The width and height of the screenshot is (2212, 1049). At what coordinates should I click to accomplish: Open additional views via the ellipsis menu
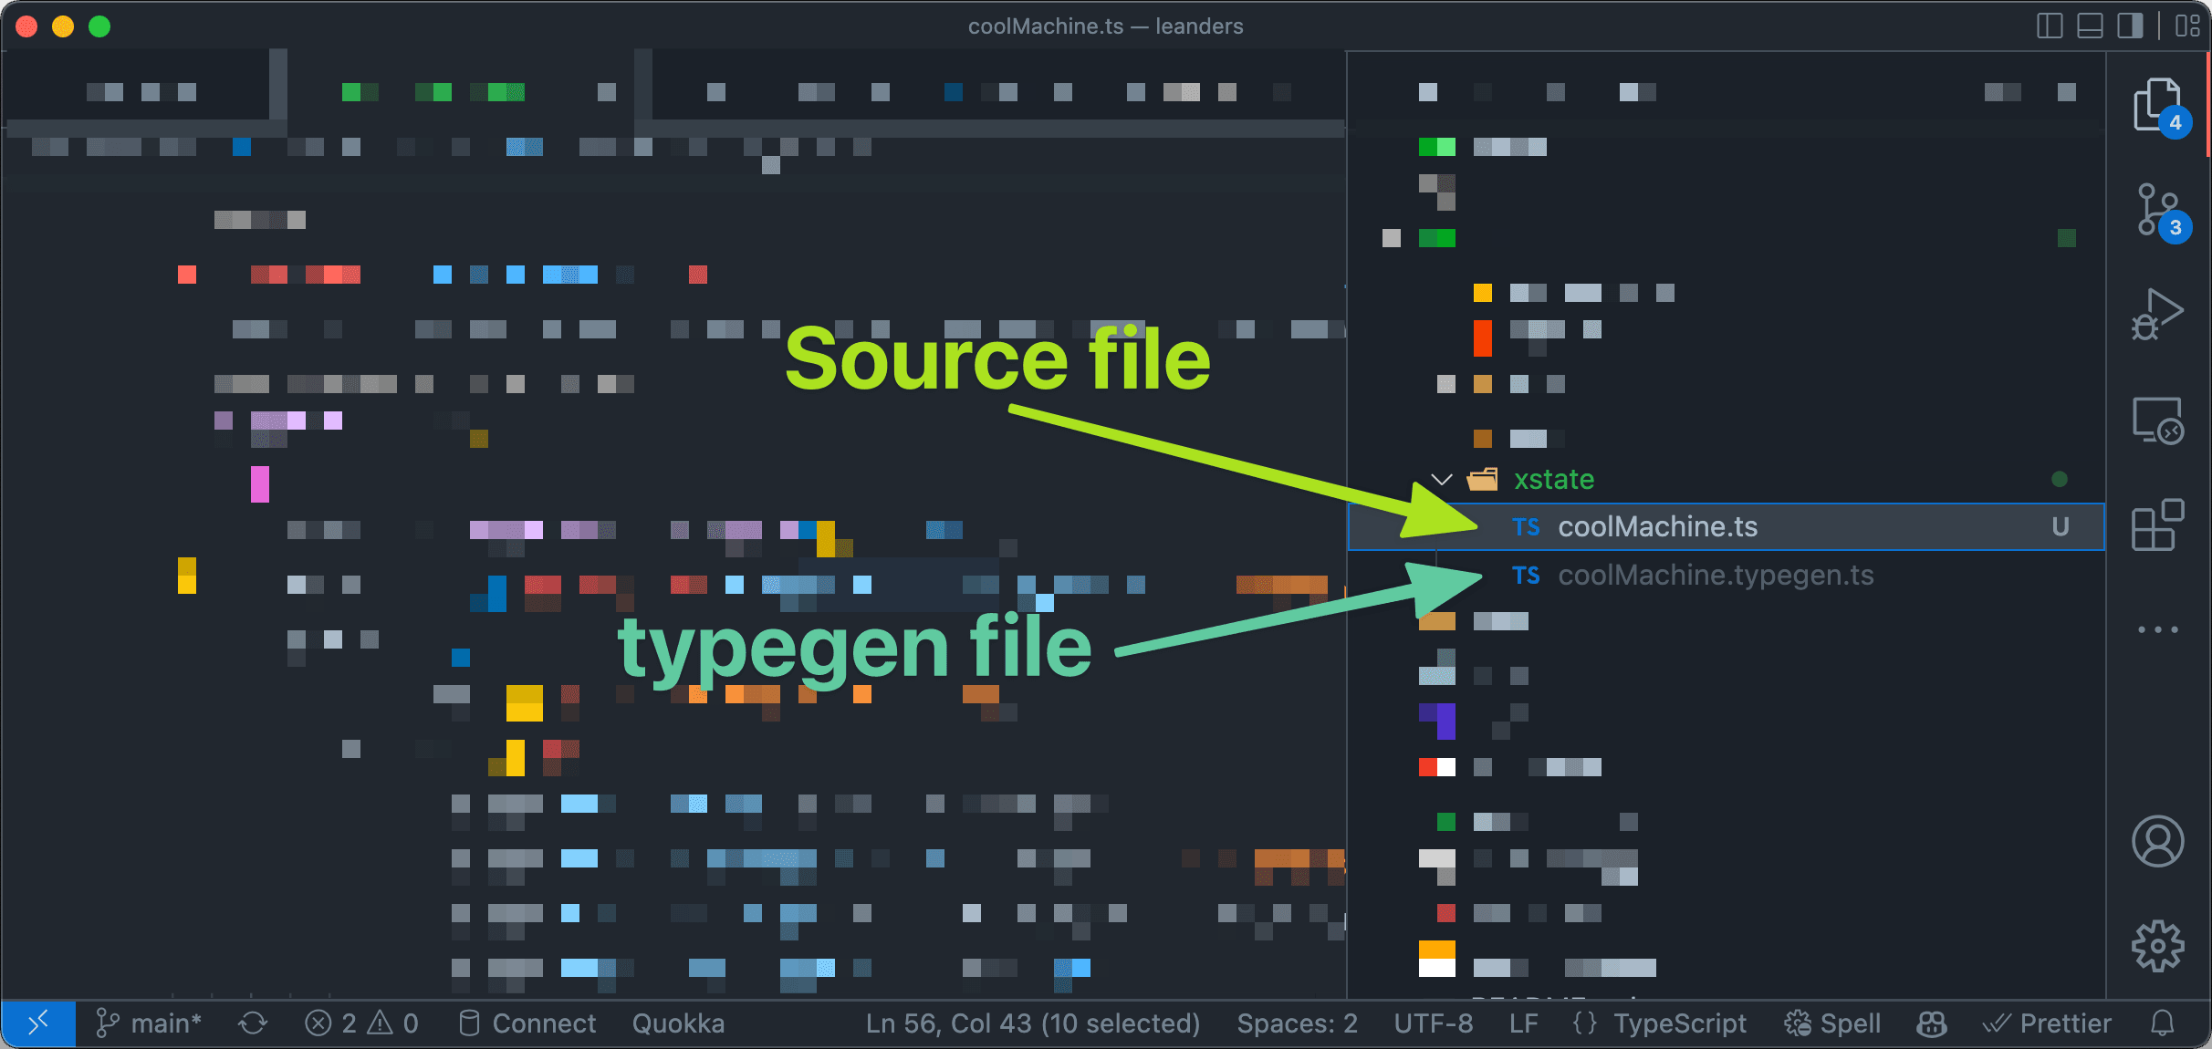(x=2157, y=629)
